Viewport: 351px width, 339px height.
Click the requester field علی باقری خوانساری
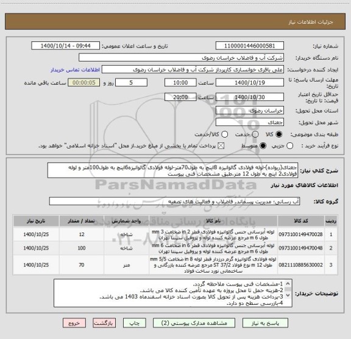coord(193,69)
